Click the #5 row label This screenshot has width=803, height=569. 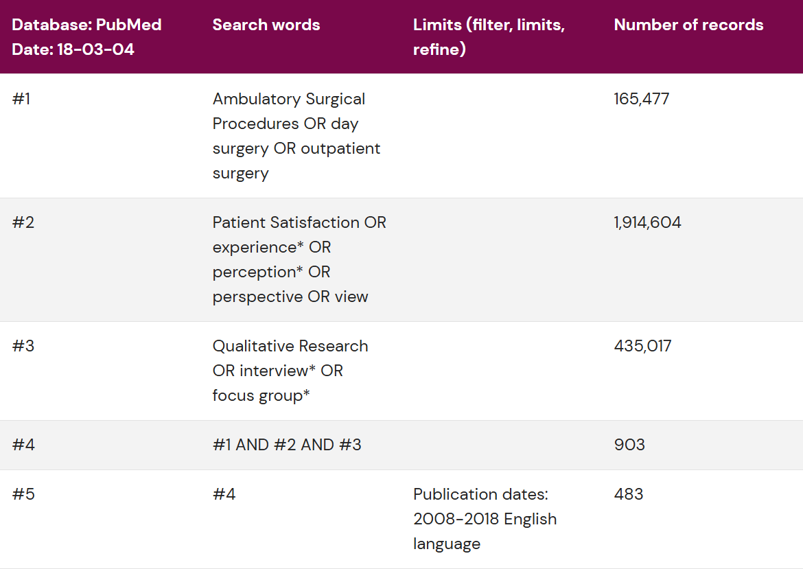[x=23, y=494]
